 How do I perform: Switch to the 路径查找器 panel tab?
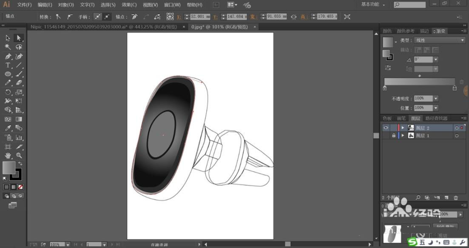pos(436,118)
